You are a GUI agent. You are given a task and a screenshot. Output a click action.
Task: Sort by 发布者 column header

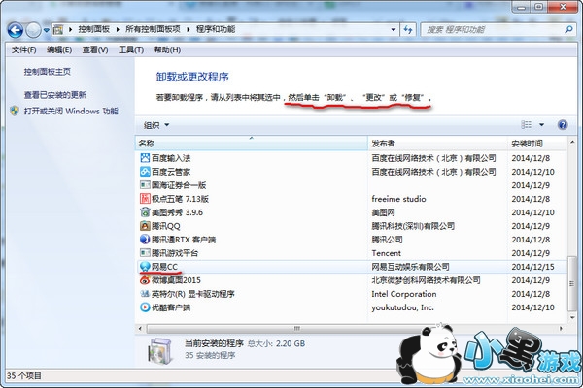point(437,144)
